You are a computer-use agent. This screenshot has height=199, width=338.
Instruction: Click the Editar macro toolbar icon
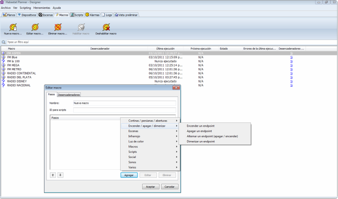point(35,28)
